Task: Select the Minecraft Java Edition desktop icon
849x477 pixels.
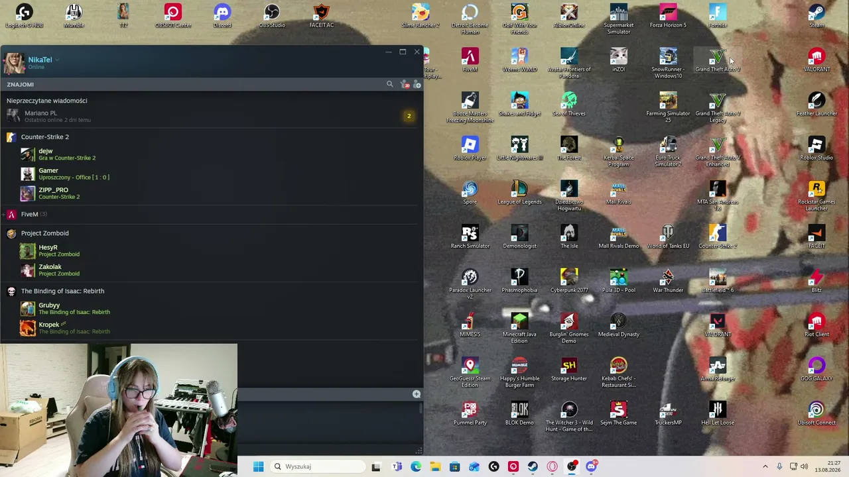Action: pos(519,329)
